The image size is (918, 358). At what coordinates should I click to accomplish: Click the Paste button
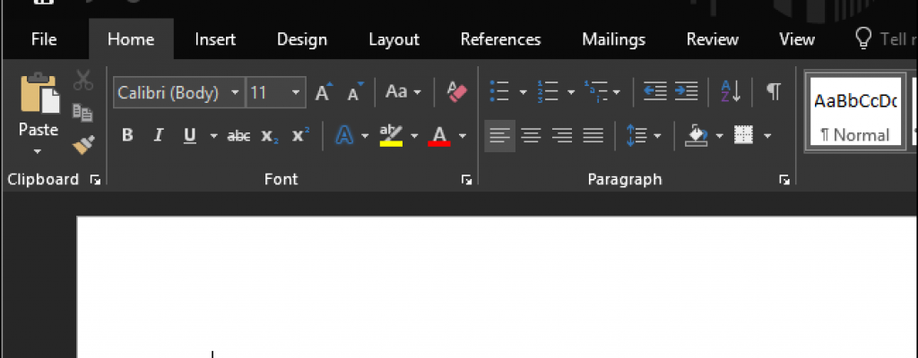pos(39,107)
